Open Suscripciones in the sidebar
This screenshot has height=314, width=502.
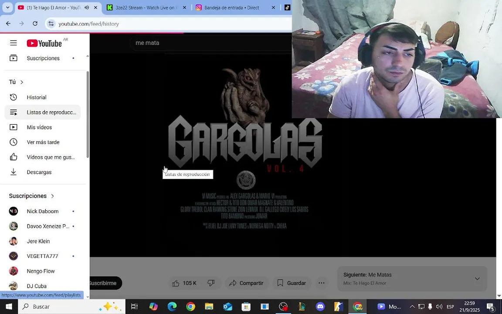click(x=43, y=58)
